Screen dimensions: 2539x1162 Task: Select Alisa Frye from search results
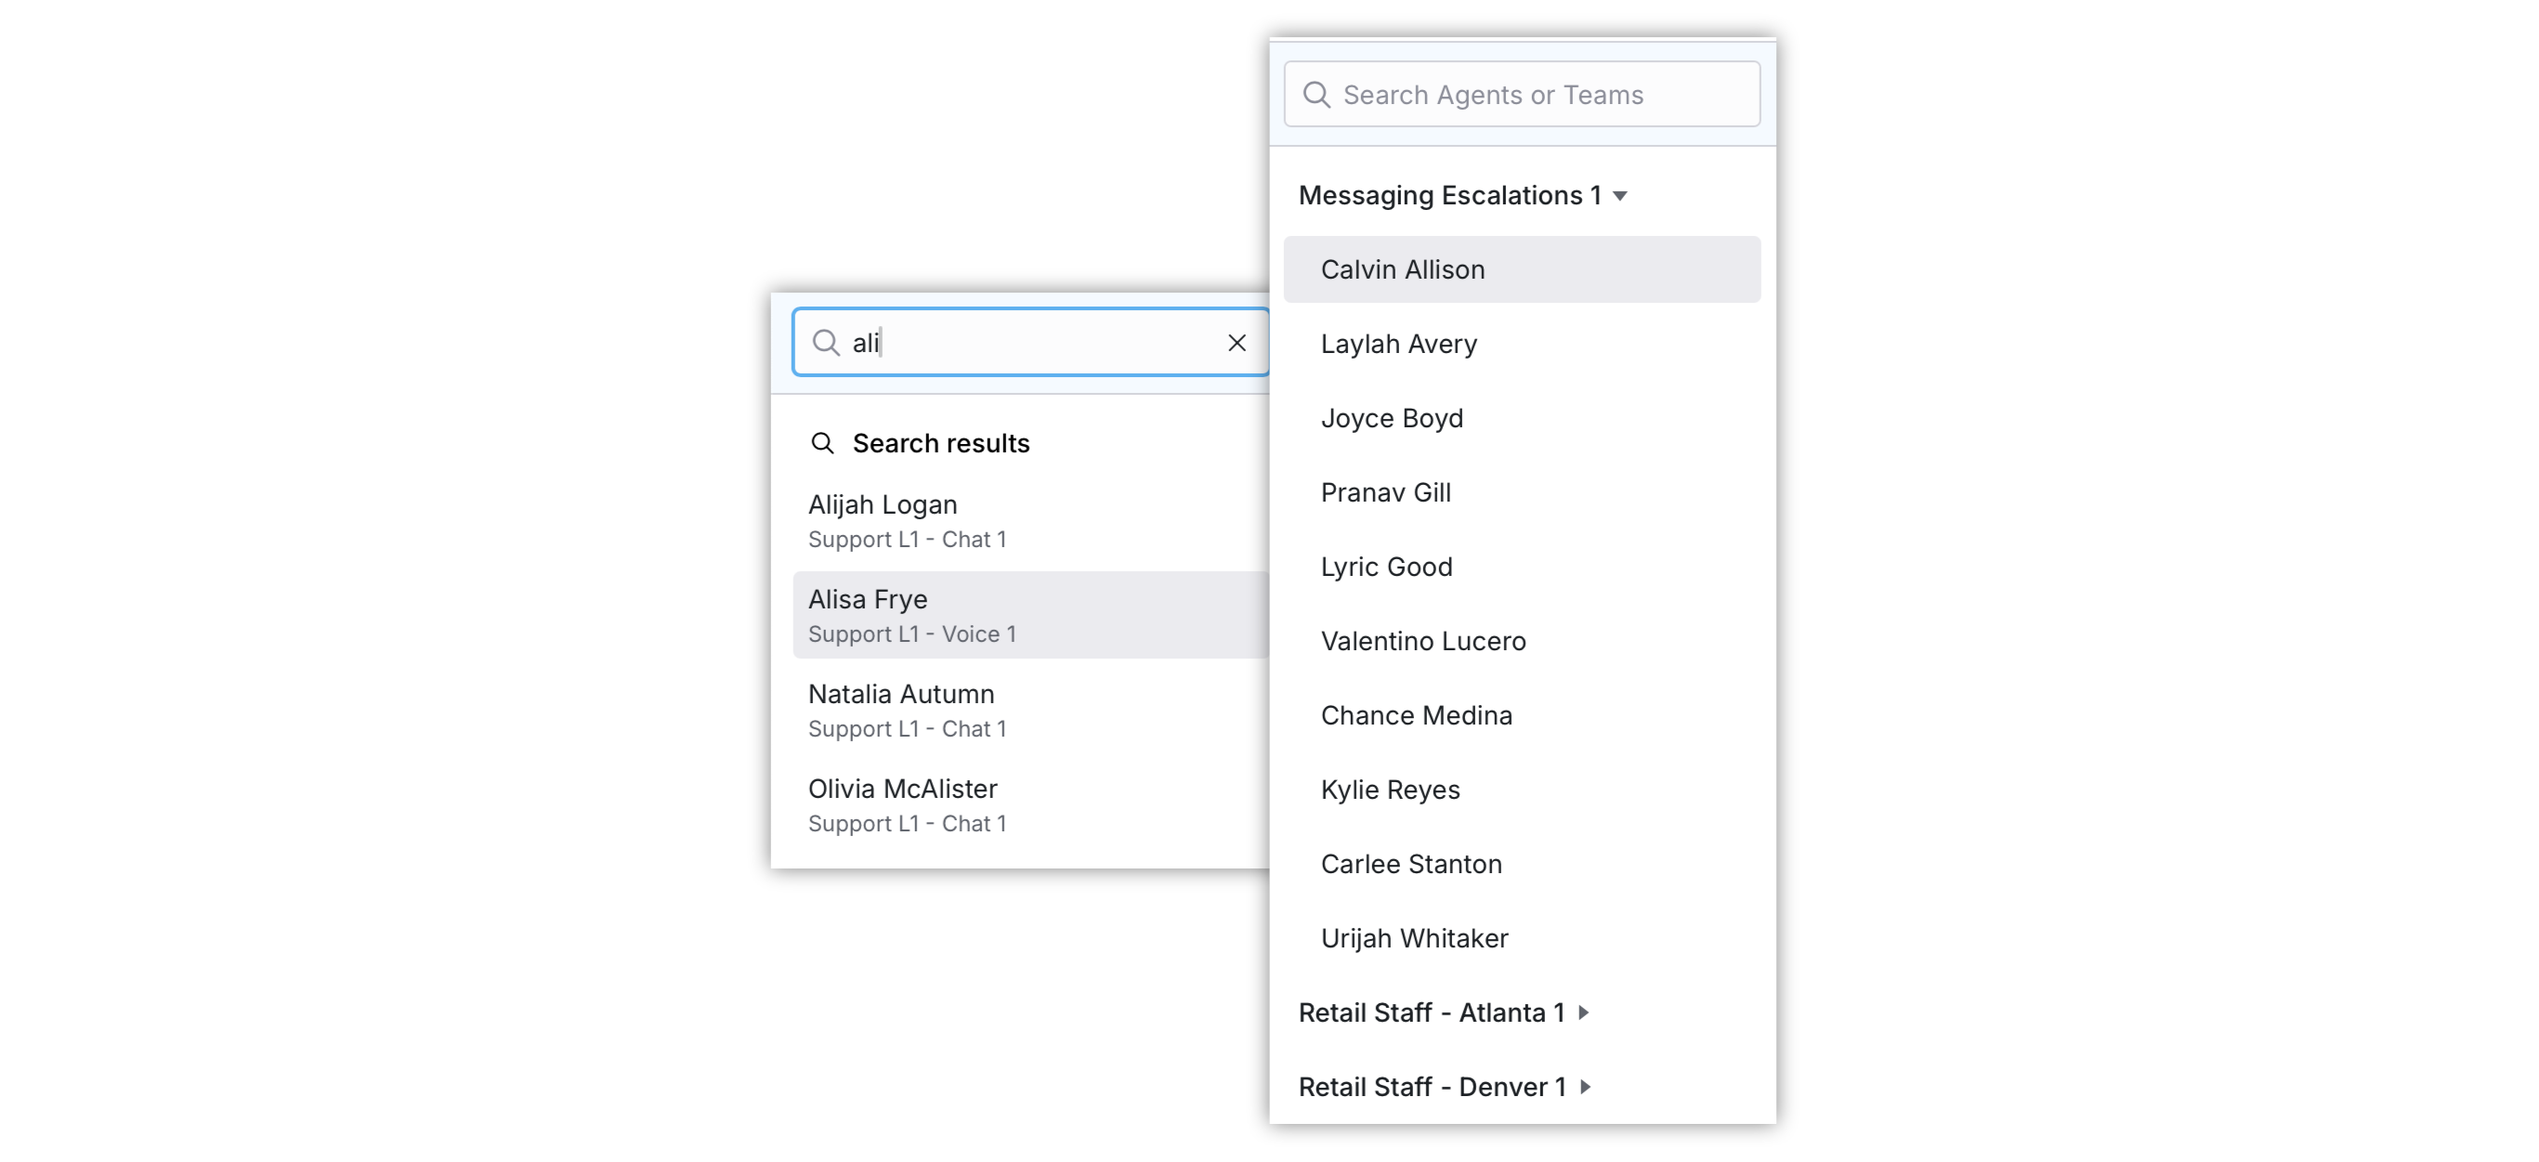(x=1030, y=615)
